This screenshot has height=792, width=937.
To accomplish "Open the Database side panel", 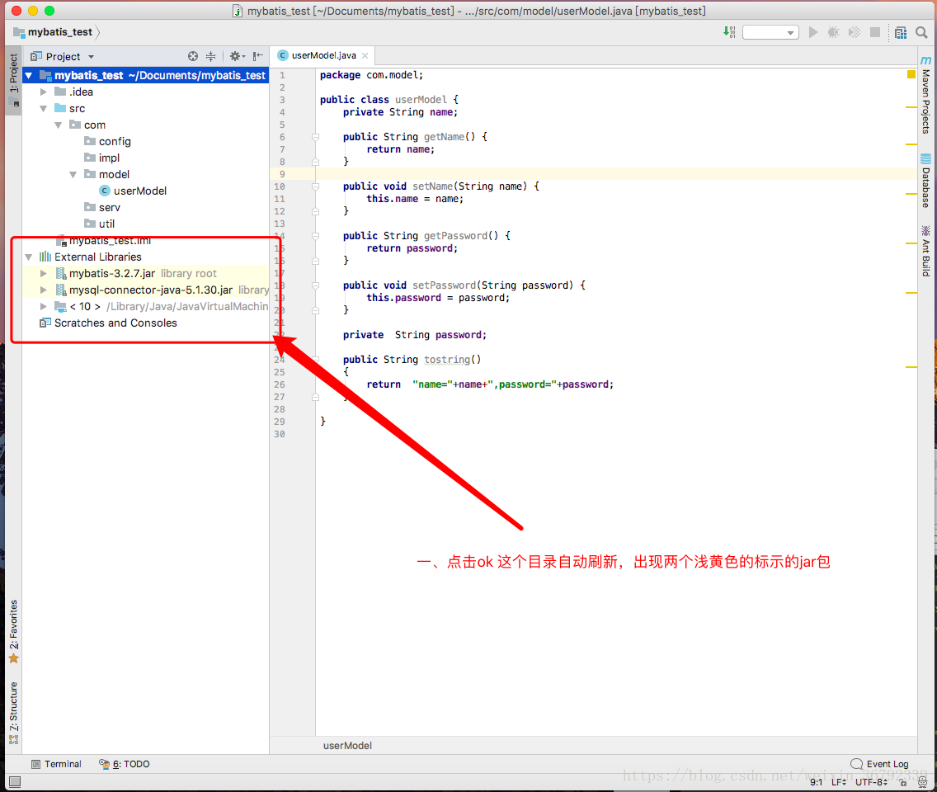I will (x=925, y=181).
